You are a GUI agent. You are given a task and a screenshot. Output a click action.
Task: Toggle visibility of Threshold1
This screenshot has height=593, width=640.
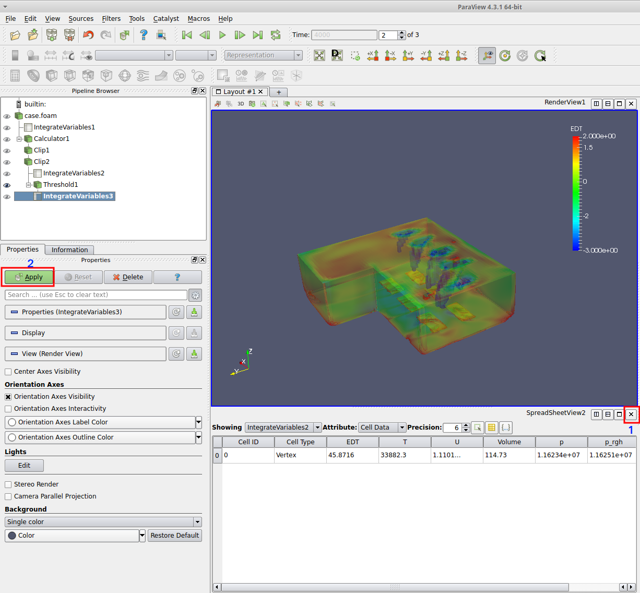pyautogui.click(x=7, y=185)
